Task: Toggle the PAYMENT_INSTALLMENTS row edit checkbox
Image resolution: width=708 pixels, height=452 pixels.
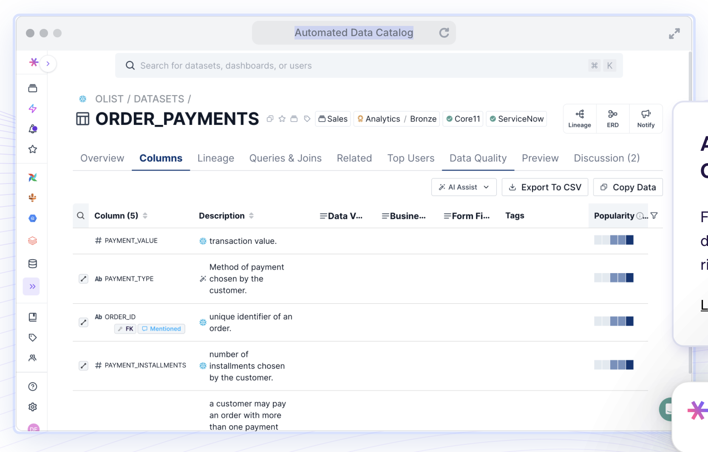Action: (x=83, y=366)
